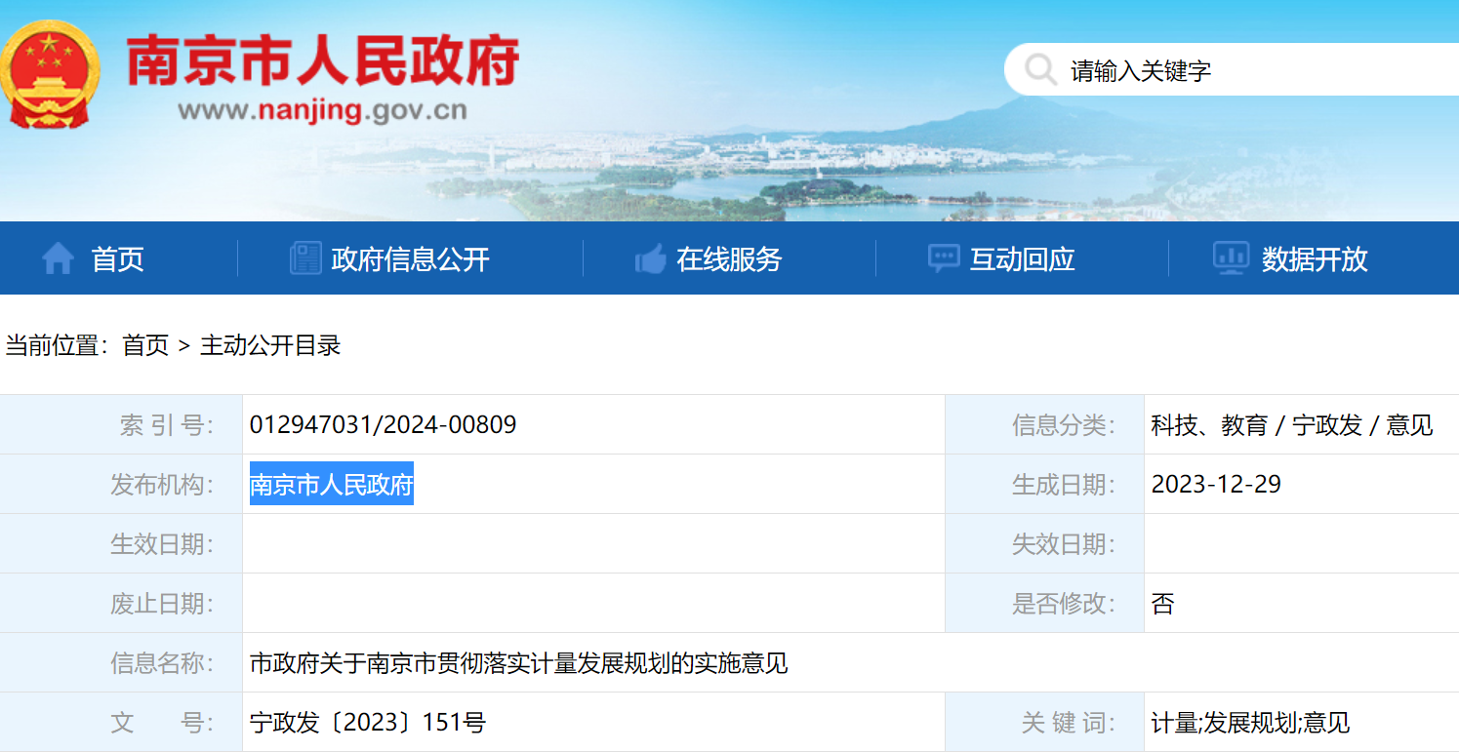
Task: Click the thumbs-up online service icon
Action: tap(650, 258)
